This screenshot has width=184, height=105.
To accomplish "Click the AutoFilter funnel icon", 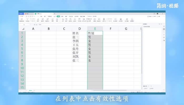I will pyautogui.click(x=28, y=19).
